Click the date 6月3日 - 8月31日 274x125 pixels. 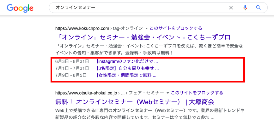click(72, 61)
